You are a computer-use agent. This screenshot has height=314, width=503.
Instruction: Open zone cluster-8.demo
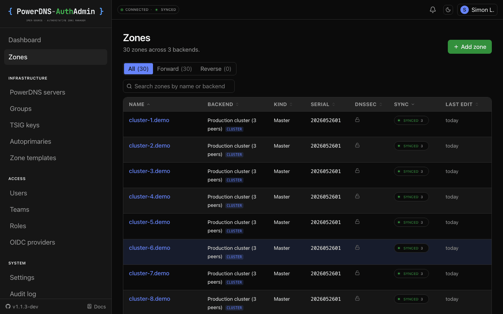(150, 299)
